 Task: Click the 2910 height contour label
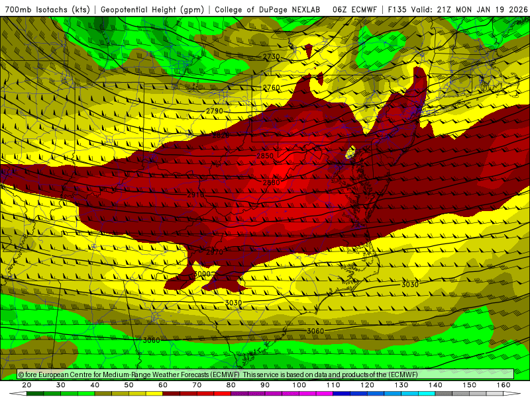point(195,195)
